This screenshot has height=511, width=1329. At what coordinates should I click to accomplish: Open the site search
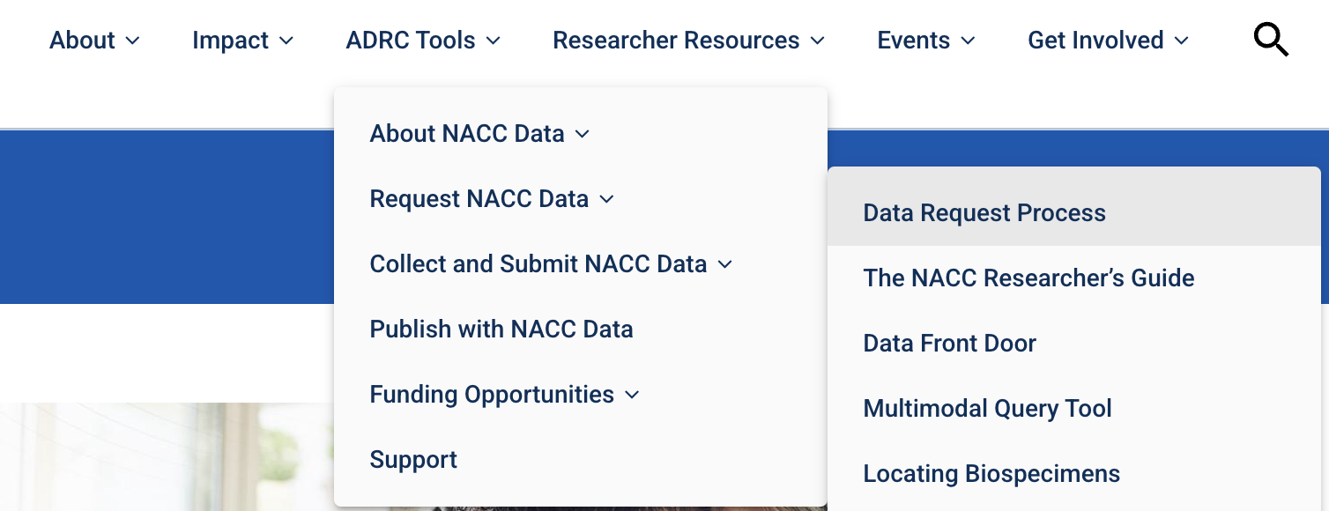point(1271,39)
